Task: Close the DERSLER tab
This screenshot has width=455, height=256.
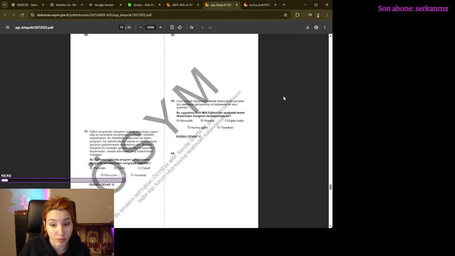Action: click(43, 5)
